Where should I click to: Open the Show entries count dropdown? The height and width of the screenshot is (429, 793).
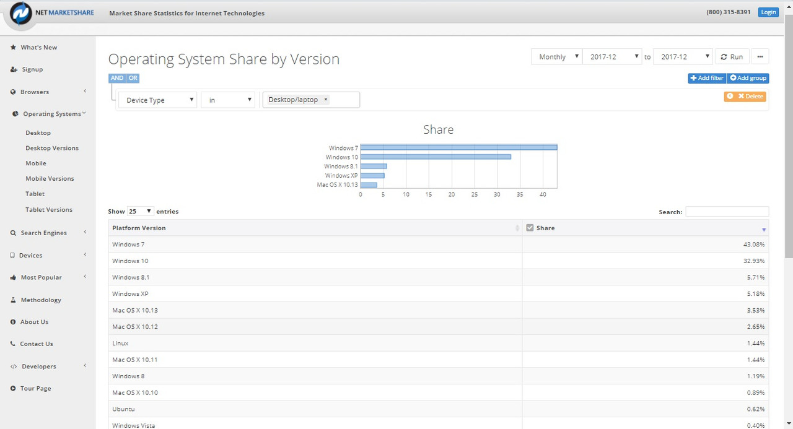tap(141, 211)
